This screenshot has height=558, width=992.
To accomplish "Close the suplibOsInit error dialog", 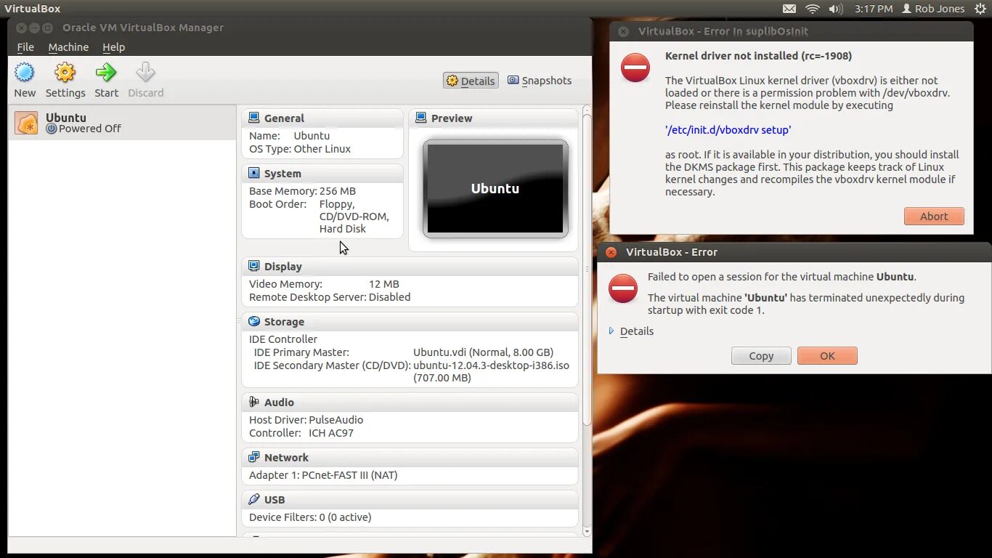I will 623,31.
